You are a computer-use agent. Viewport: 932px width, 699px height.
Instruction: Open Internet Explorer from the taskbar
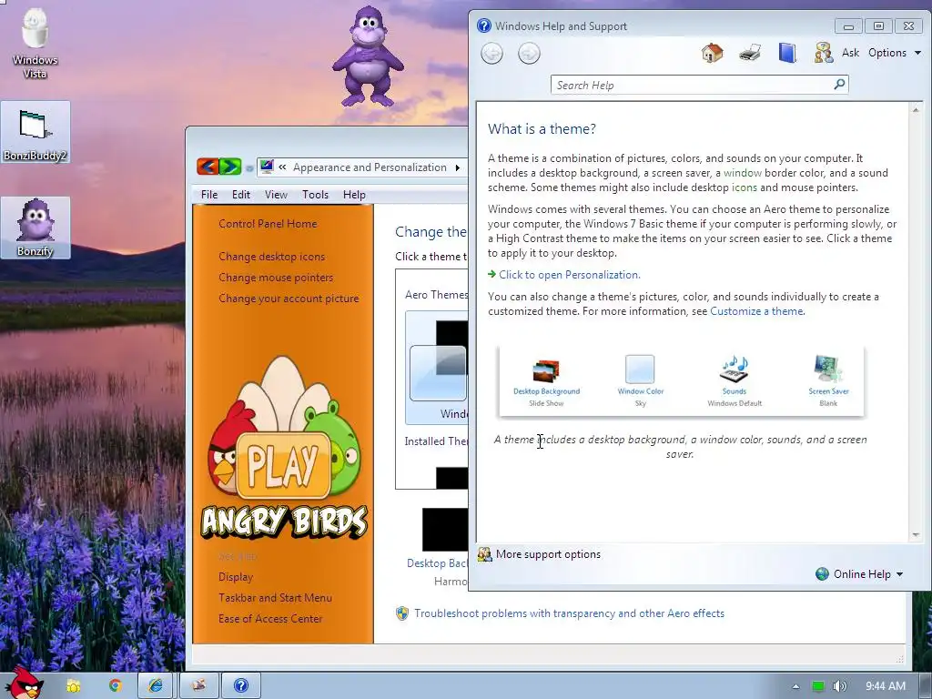click(156, 686)
